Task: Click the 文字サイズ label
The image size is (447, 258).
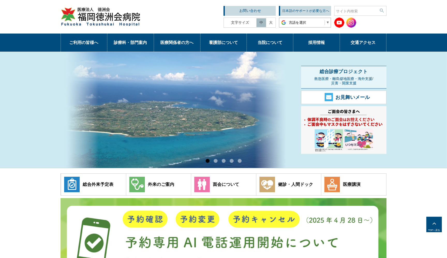Action: (240, 23)
